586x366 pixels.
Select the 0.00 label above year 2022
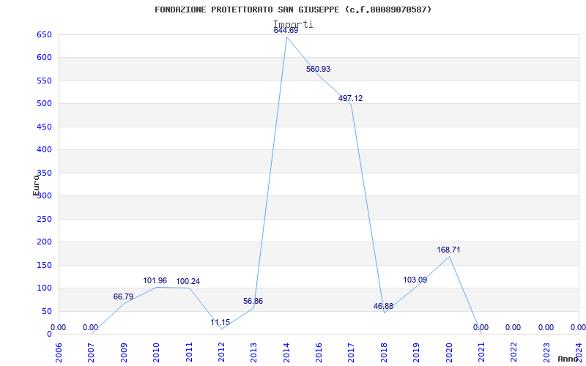click(513, 327)
